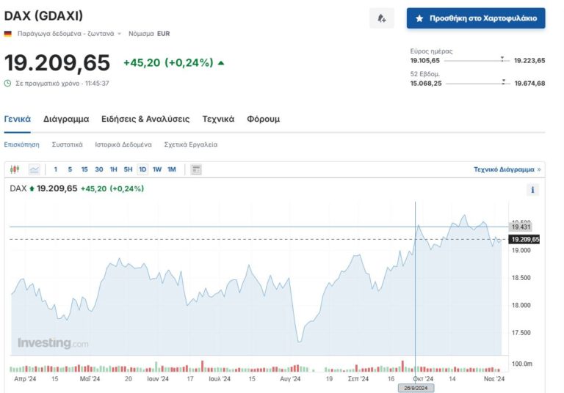Screen dimensions: 564x393
Task: Open the news panel icon in chart toolbar
Action: click(x=196, y=169)
